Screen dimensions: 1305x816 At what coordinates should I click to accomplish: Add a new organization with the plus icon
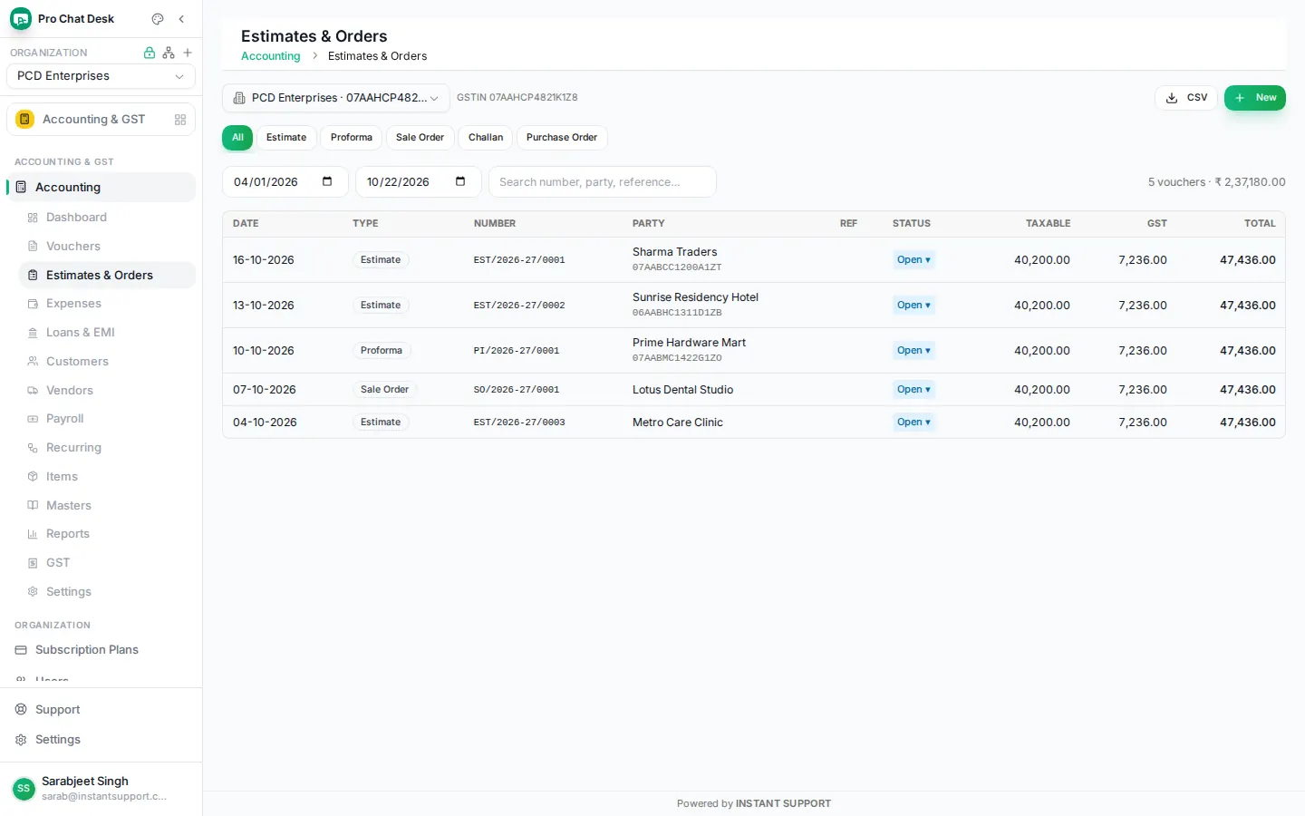(x=188, y=53)
